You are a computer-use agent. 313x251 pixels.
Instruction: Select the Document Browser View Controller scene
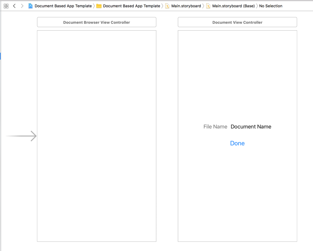click(x=97, y=22)
